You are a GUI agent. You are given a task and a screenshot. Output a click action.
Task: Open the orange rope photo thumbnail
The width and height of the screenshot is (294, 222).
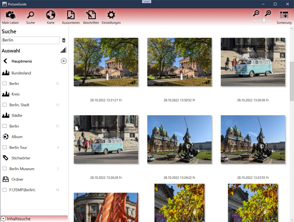coord(106,207)
